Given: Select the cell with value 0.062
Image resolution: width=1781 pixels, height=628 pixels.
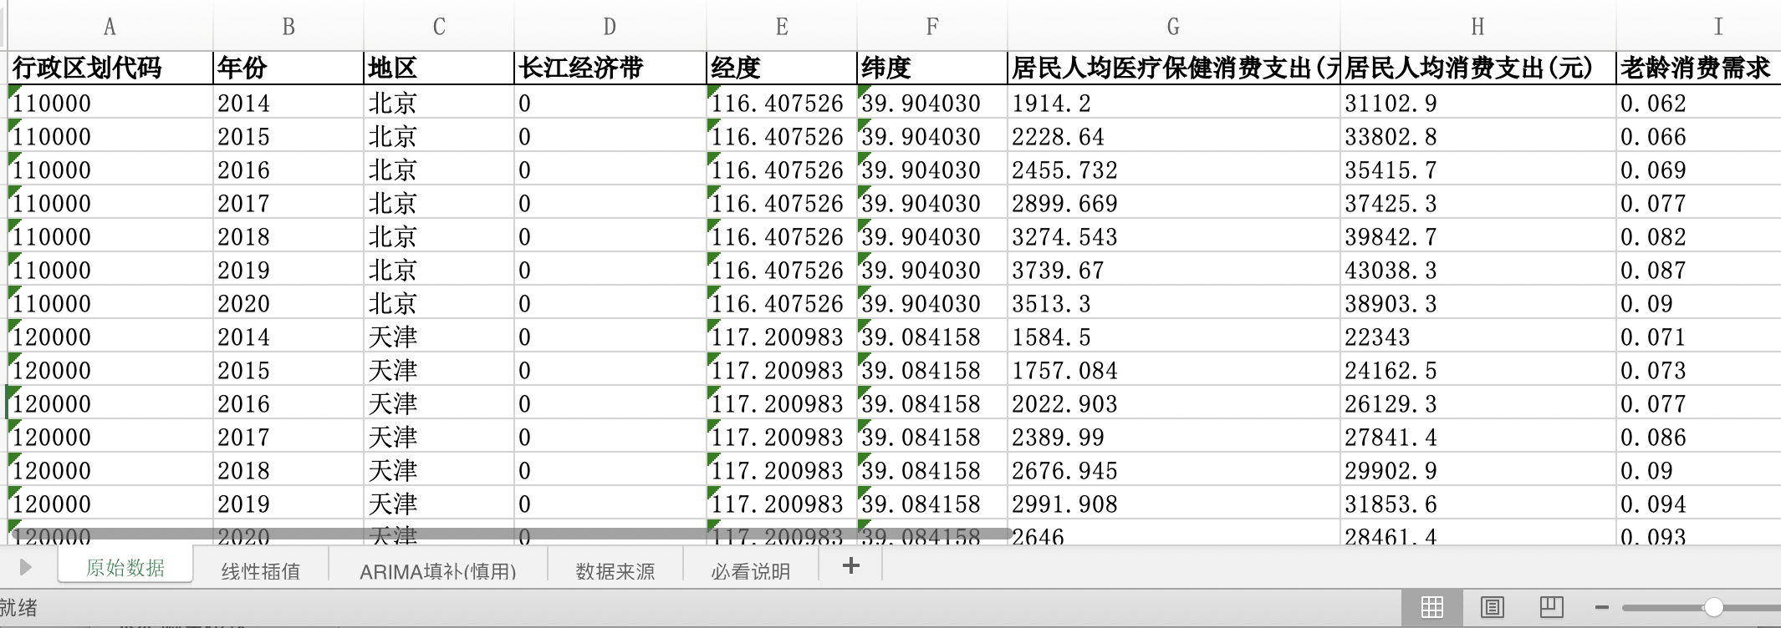Looking at the screenshot, I should click(x=1699, y=103).
